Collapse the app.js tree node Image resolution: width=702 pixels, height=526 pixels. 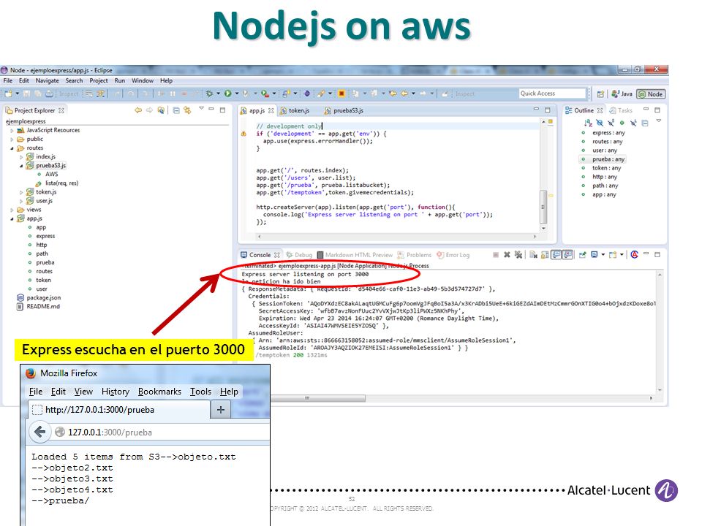[x=12, y=218]
